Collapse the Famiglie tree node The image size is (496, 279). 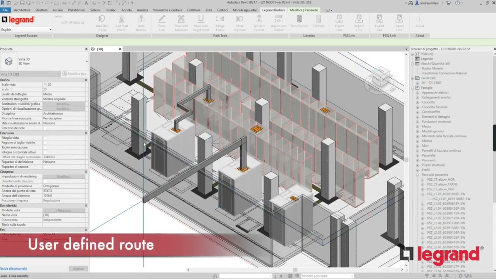click(413, 88)
